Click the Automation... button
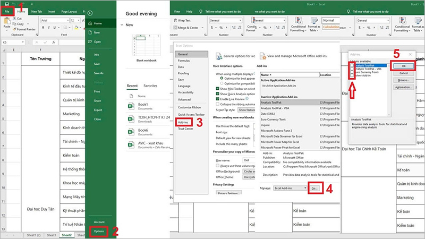Image resolution: width=425 pixels, height=239 pixels. 404,87
